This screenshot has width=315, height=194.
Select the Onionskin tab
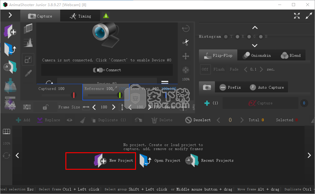(257, 56)
